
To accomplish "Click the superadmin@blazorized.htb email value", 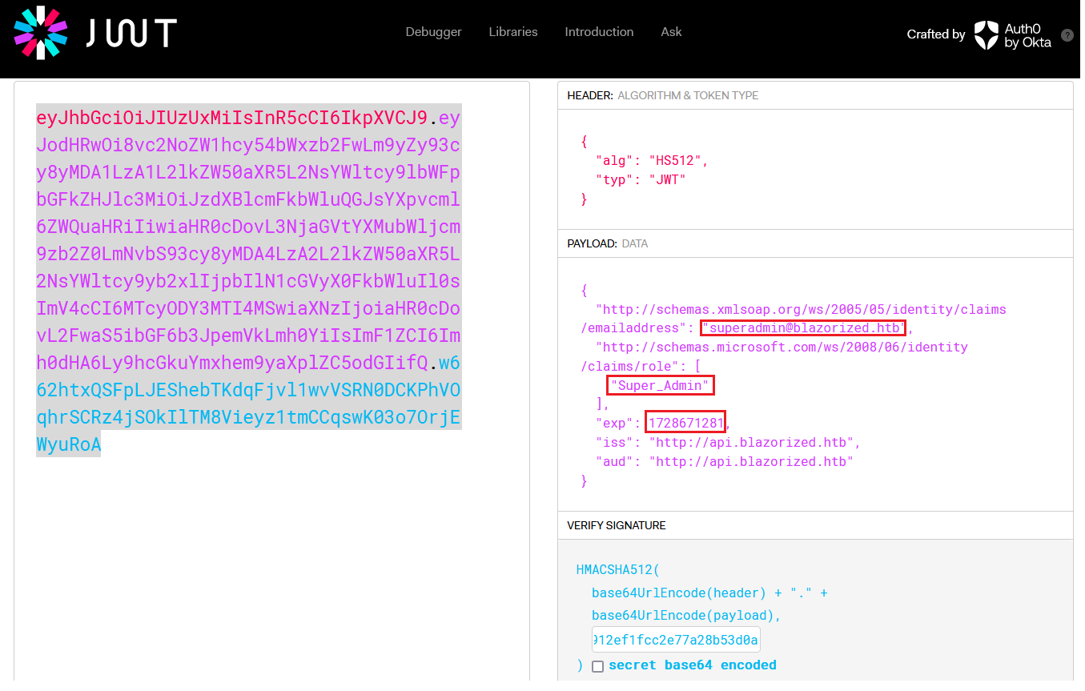I will pyautogui.click(x=803, y=328).
